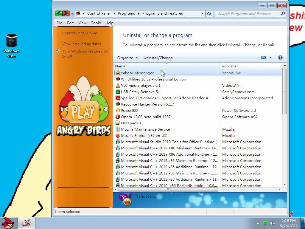Image resolution: width=305 pixels, height=229 pixels.
Task: Click the horizontal scrollbar thumb
Action: (x=168, y=189)
